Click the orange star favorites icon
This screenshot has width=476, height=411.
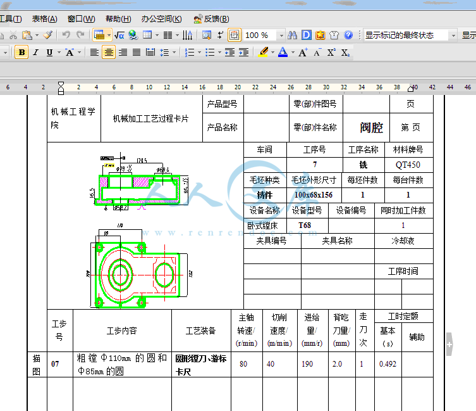tap(320, 35)
